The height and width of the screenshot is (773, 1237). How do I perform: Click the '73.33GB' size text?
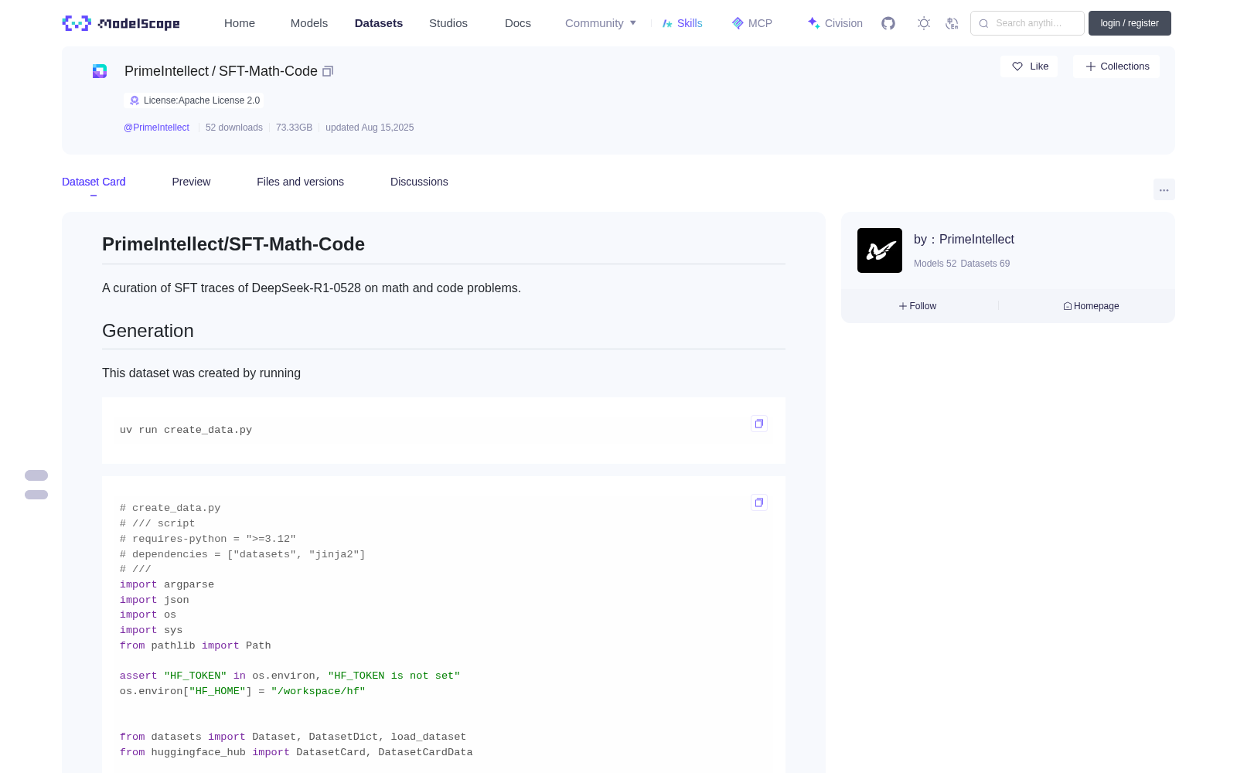tap(294, 128)
